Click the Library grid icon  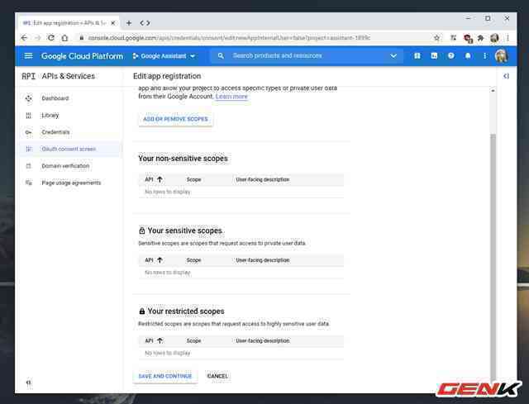tap(29, 116)
